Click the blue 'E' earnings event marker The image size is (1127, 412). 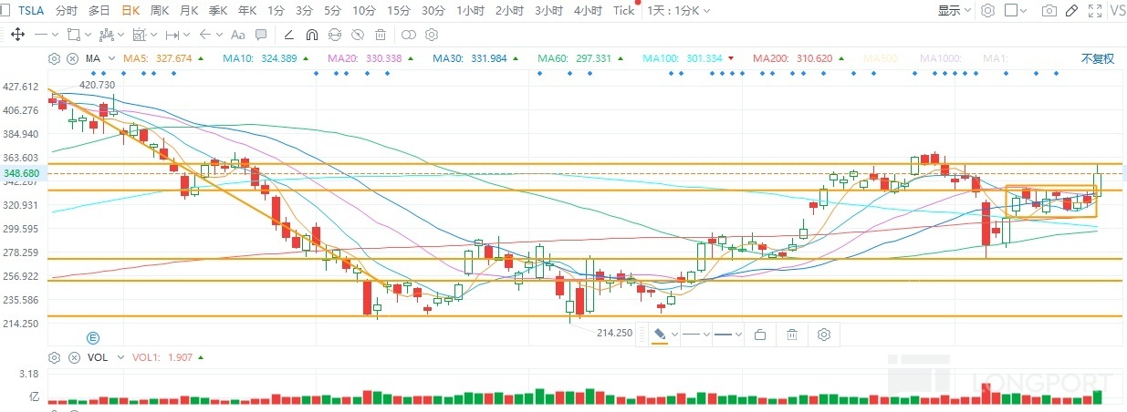(93, 335)
